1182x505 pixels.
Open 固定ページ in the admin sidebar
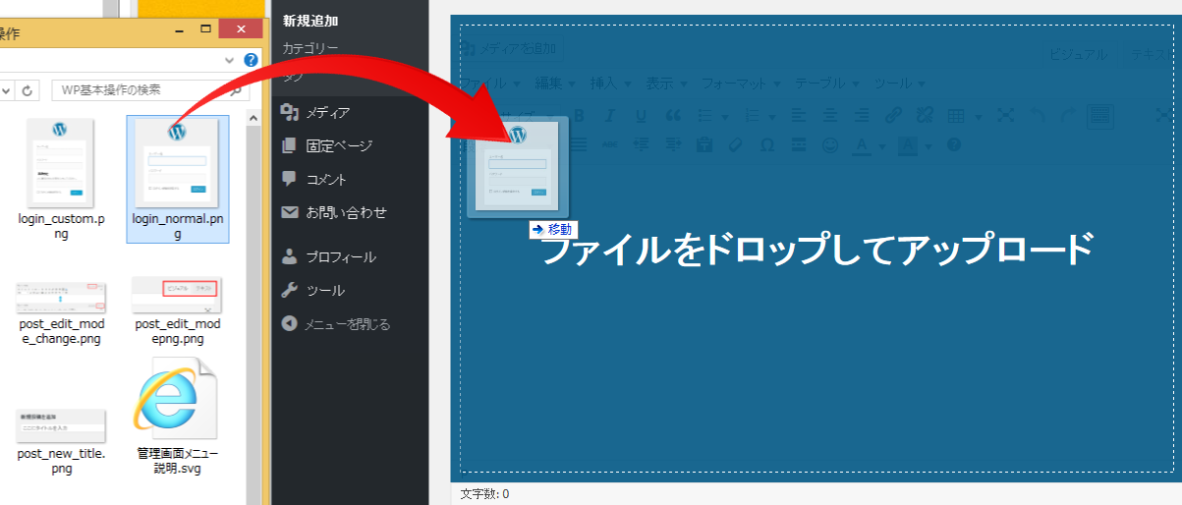pyautogui.click(x=338, y=146)
